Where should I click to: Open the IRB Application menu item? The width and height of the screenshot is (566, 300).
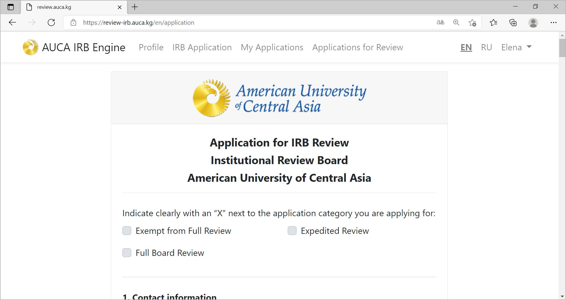tap(202, 47)
